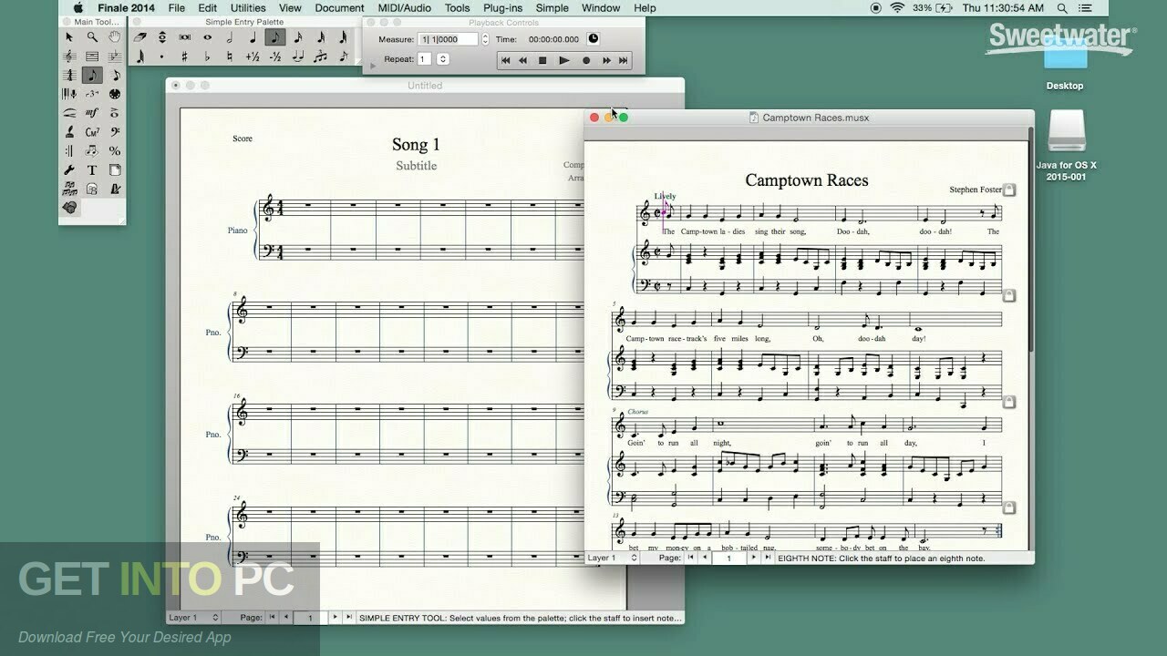Screen dimensions: 1167x656
Task: Pick the Eraser in Simple Entry Palette
Action: [x=140, y=37]
